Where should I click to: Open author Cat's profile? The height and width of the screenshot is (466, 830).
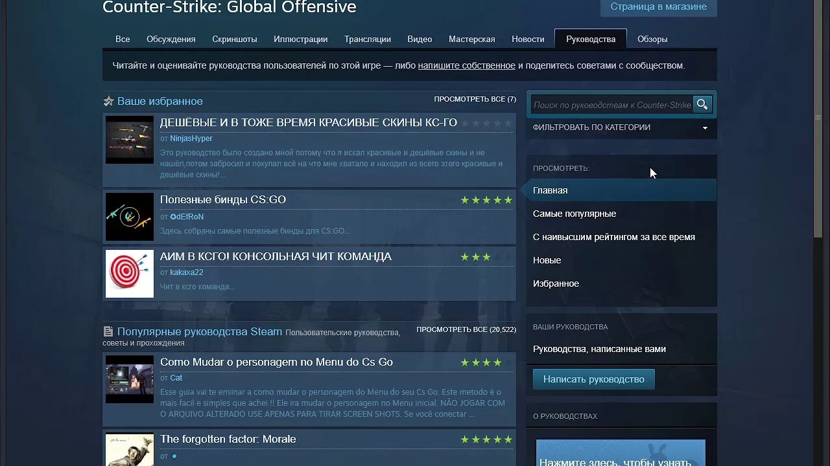(x=176, y=378)
